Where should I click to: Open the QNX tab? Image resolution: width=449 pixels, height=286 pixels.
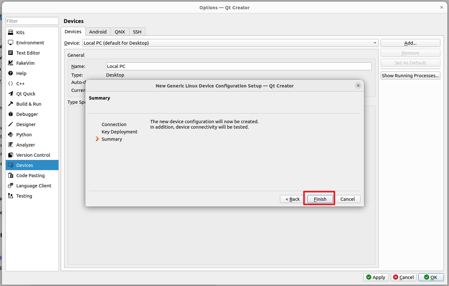120,32
